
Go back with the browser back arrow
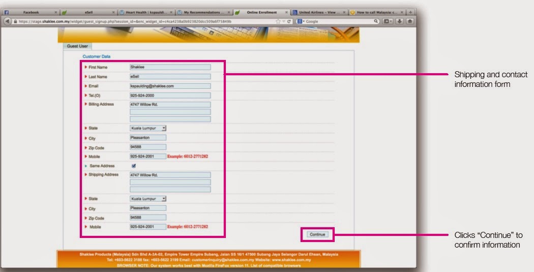point(7,21)
